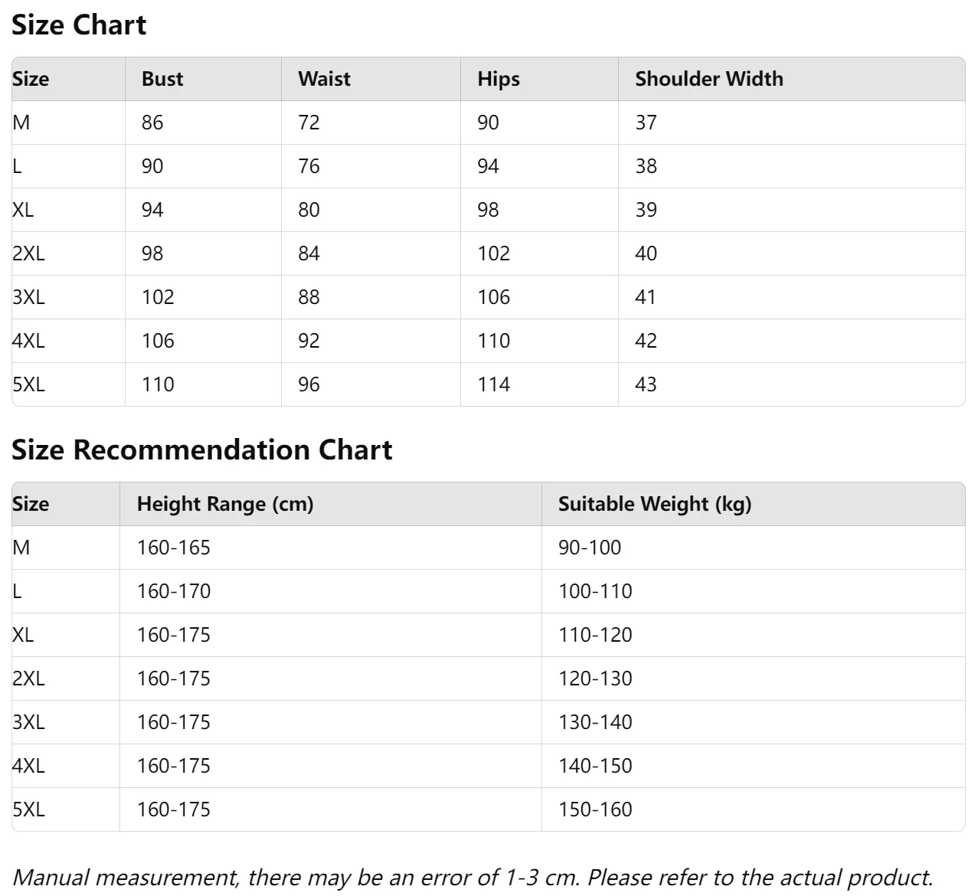This screenshot has height=896, width=978.
Task: Select bust value 86 in row M
Action: pyautogui.click(x=152, y=123)
